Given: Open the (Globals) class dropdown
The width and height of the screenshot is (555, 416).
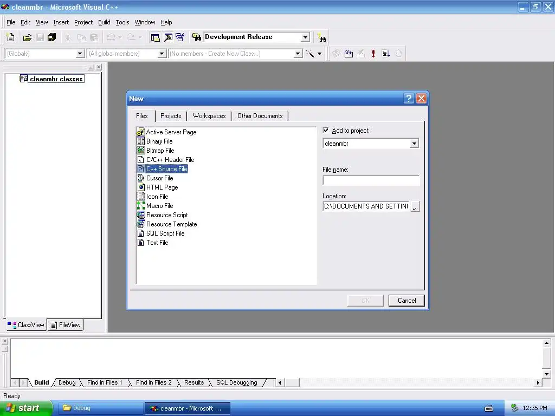Looking at the screenshot, I should pos(80,54).
